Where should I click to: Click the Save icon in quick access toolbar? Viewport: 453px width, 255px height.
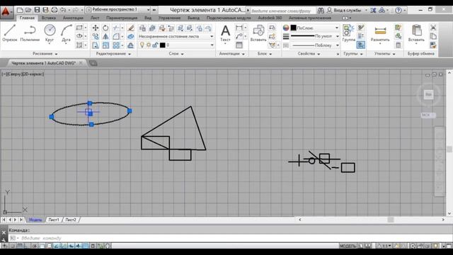[x=37, y=10]
